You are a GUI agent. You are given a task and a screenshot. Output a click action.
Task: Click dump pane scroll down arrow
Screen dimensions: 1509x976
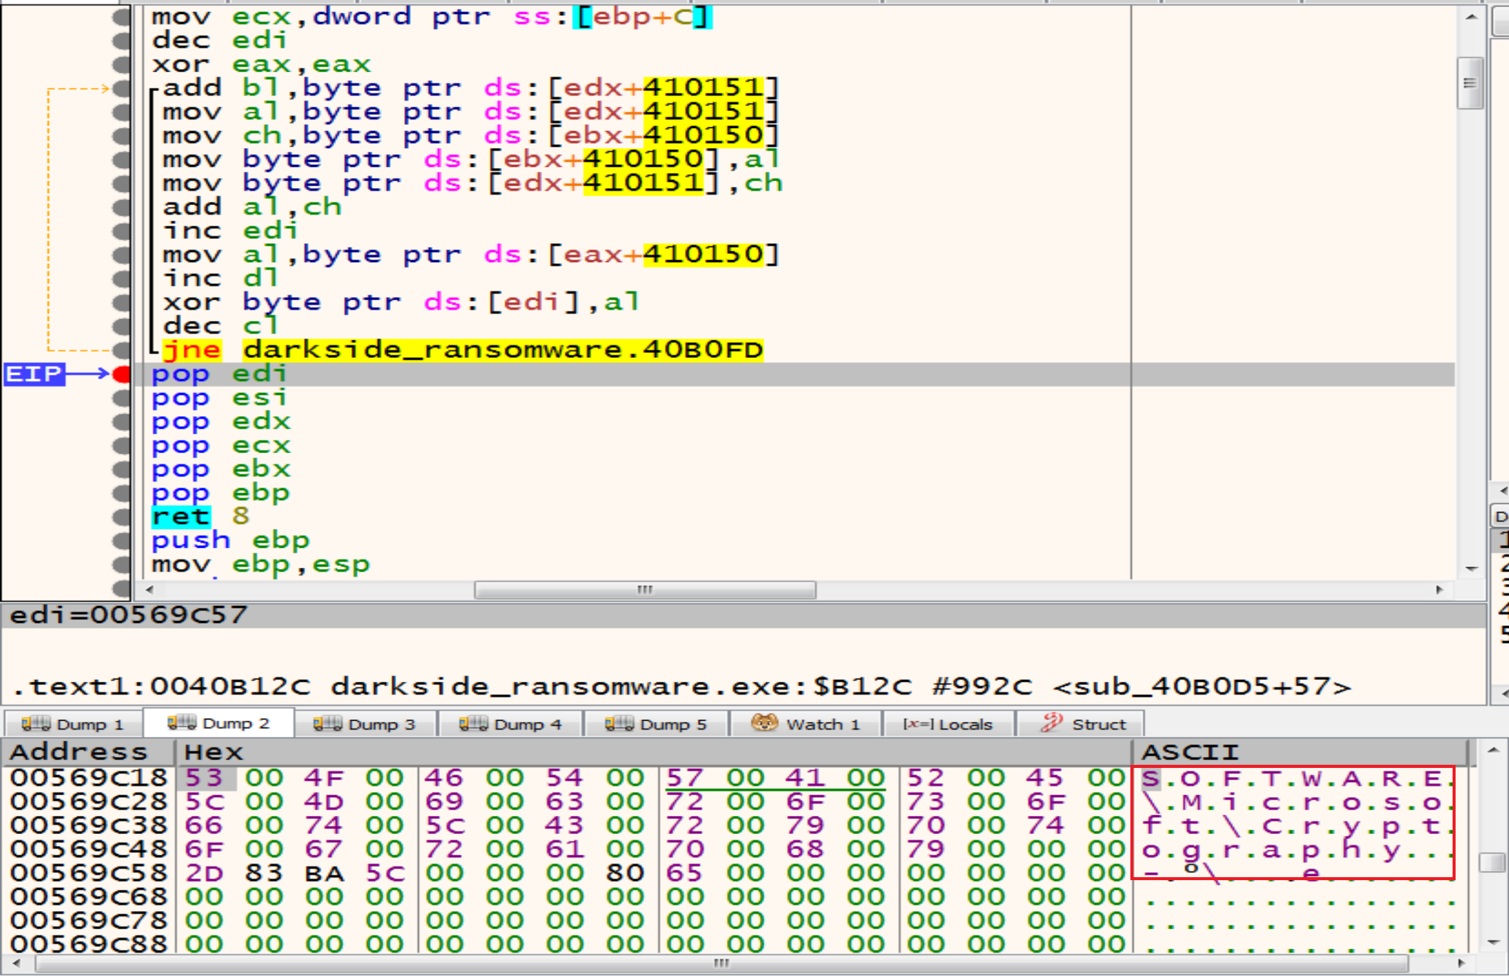[x=1493, y=943]
